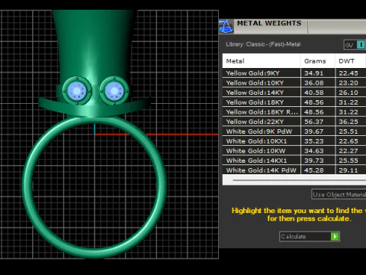Click the Grams column header
Screen dimensions: 366x275
[318, 61]
